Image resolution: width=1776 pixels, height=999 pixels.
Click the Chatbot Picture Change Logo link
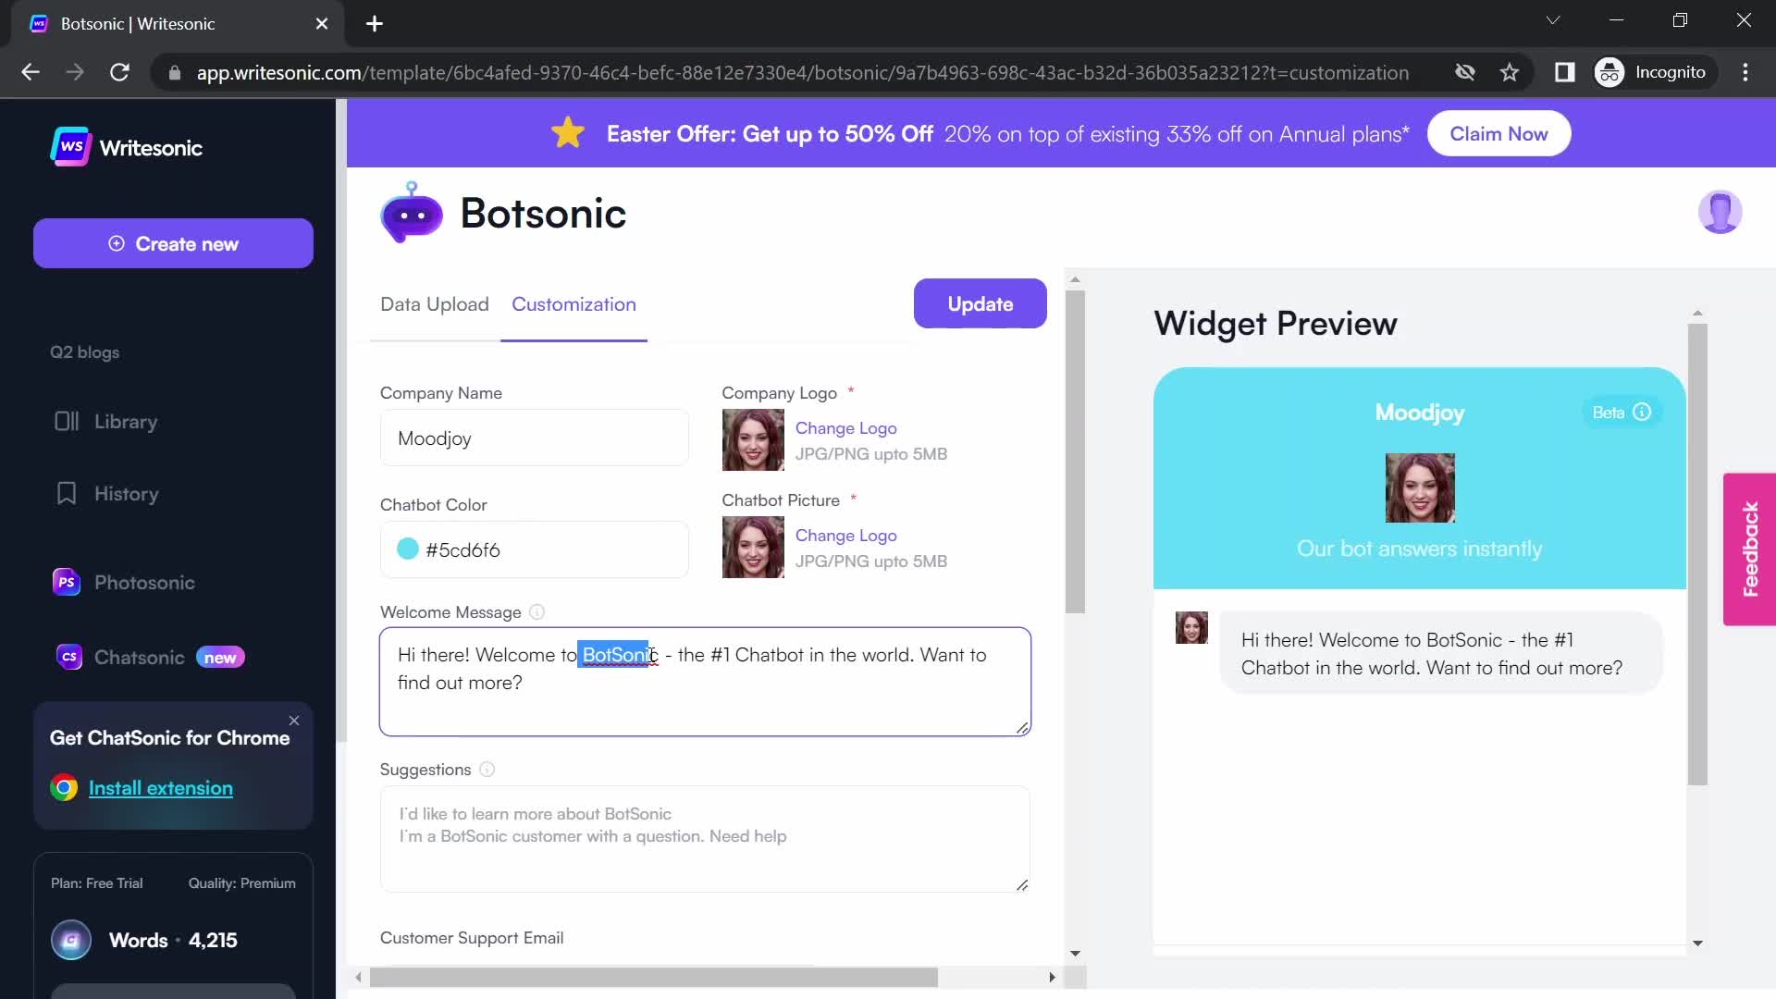click(846, 536)
